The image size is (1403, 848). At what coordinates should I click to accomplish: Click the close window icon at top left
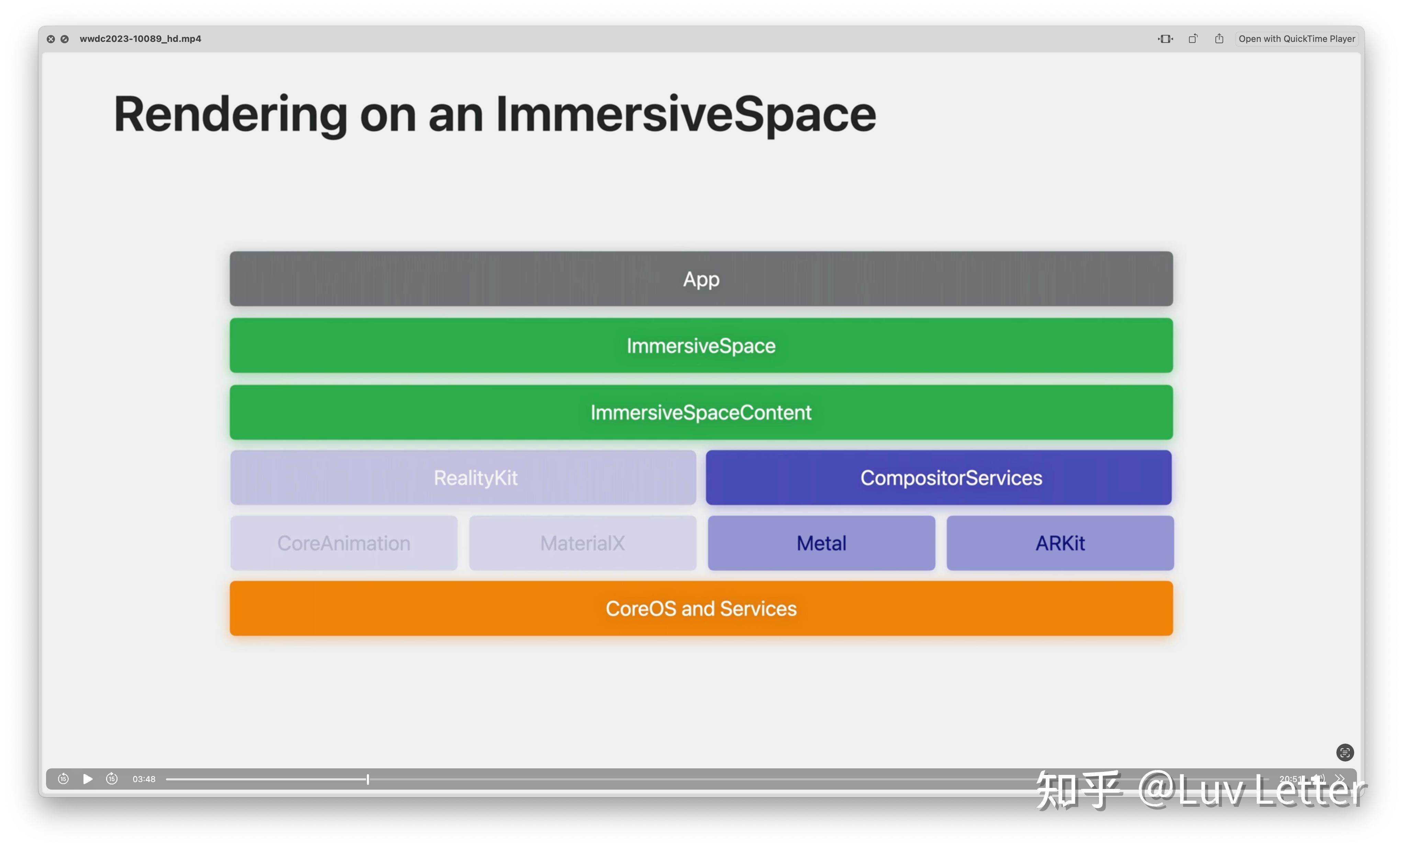tap(50, 39)
